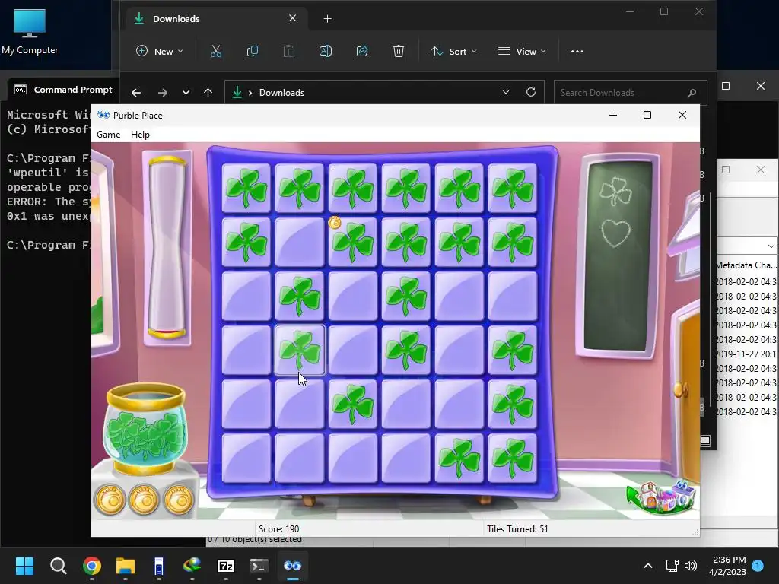The image size is (779, 584).
Task: Click the middle gold coin token
Action: pyautogui.click(x=144, y=499)
